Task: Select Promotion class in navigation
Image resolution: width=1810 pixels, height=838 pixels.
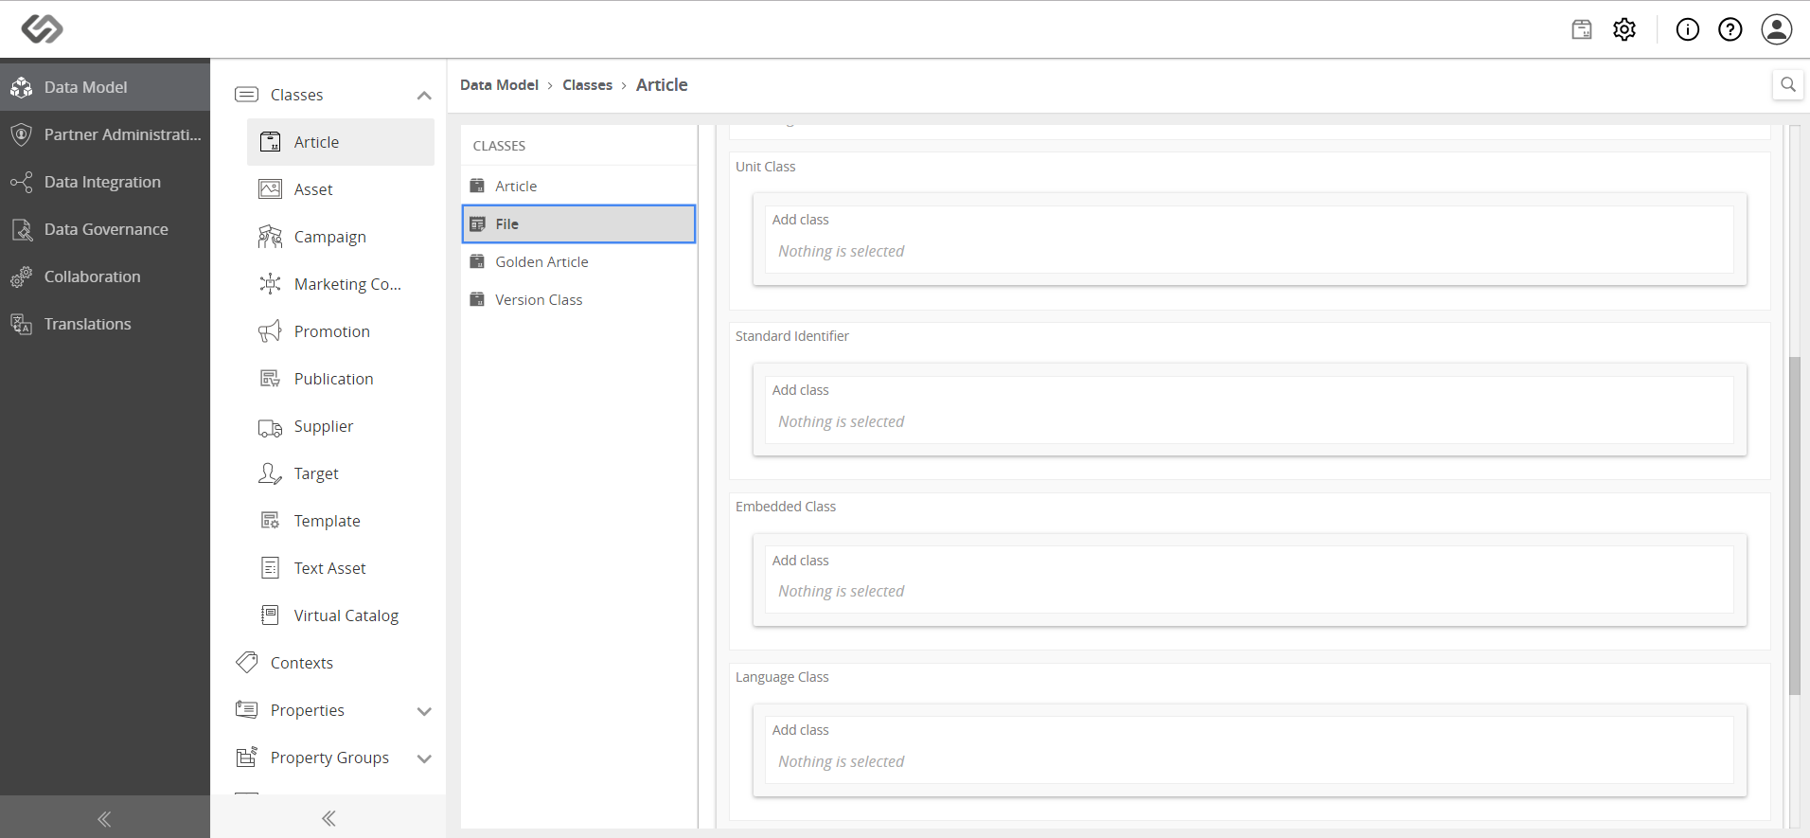Action: coord(341,331)
